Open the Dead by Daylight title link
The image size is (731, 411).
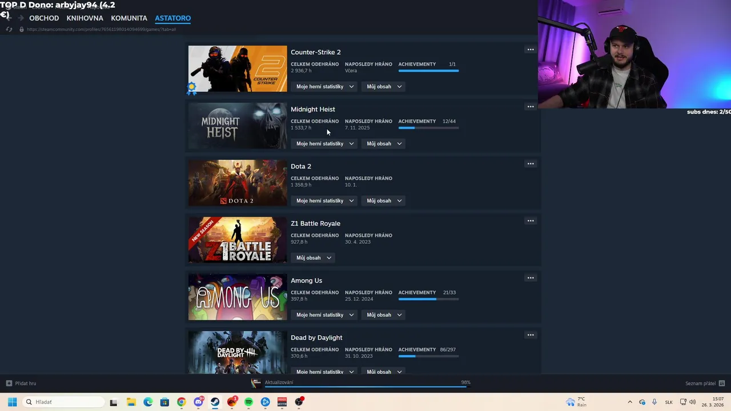(316, 337)
